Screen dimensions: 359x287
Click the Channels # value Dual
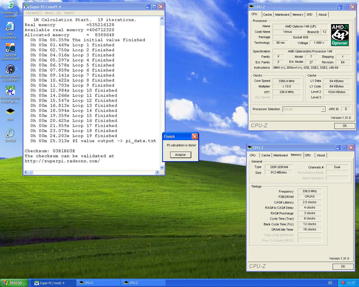tap(337, 167)
